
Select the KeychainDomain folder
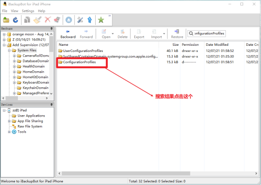click(36, 88)
